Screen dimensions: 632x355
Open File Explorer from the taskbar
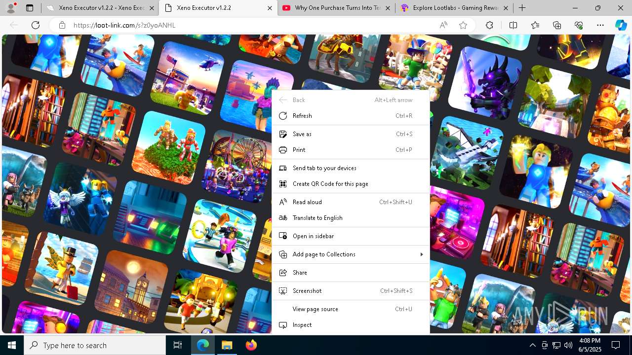[227, 345]
